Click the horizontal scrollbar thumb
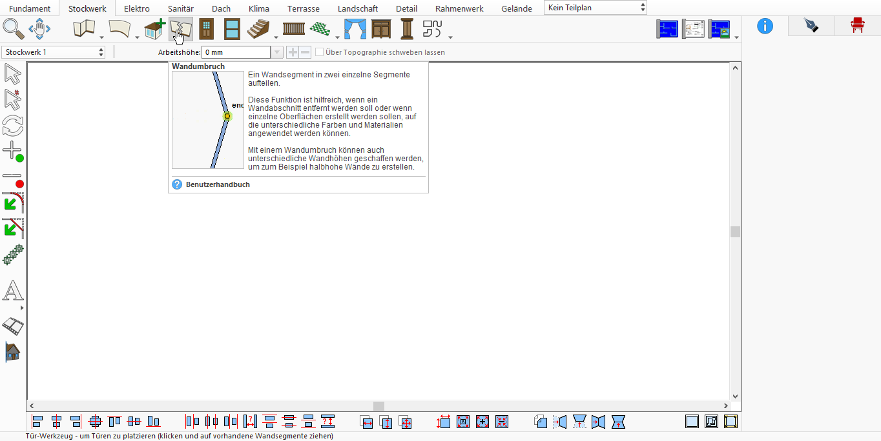 click(x=378, y=406)
